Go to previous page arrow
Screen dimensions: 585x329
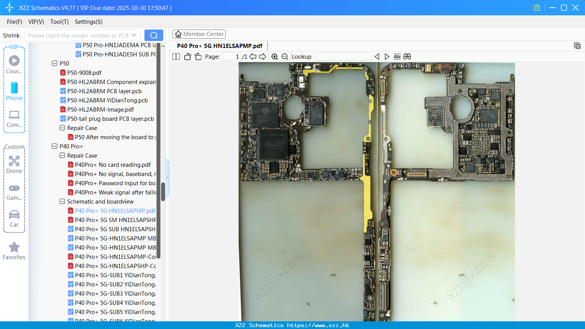point(253,56)
